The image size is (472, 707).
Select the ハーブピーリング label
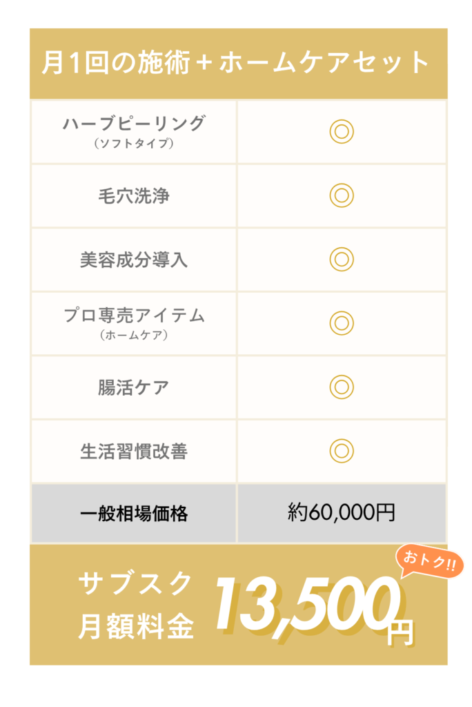134,124
